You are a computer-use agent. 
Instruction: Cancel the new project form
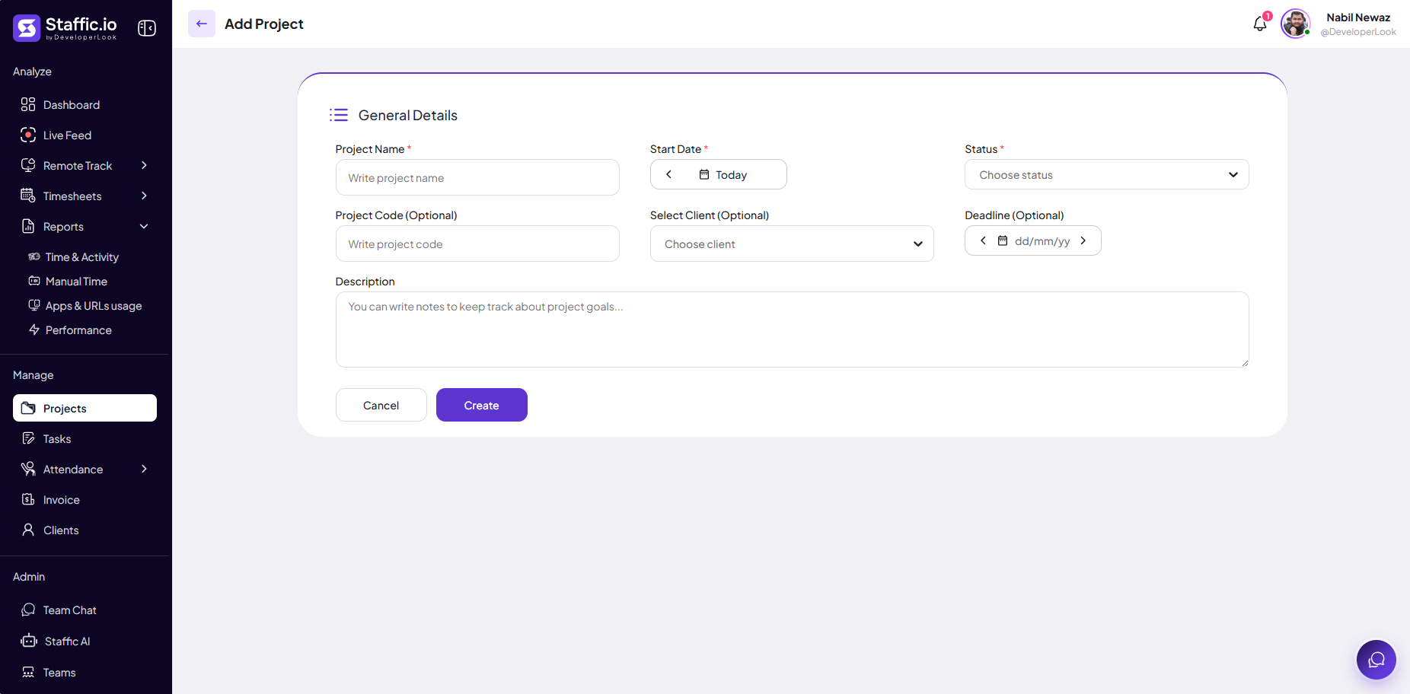pyautogui.click(x=381, y=405)
